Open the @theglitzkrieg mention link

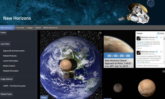click(141, 42)
